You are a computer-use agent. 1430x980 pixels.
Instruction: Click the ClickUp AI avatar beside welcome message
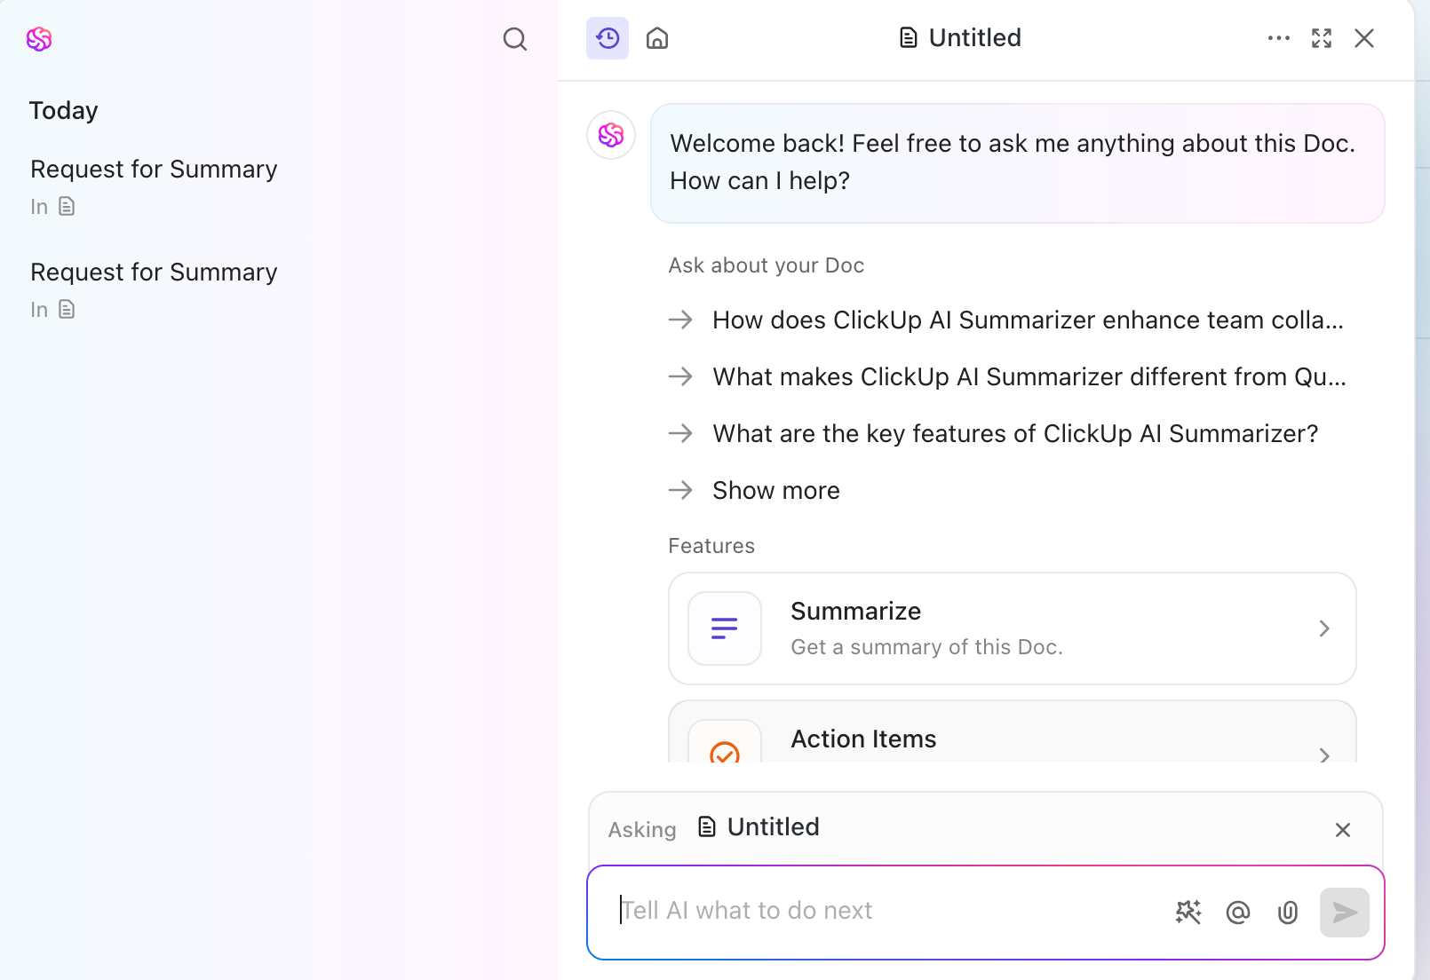point(611,135)
